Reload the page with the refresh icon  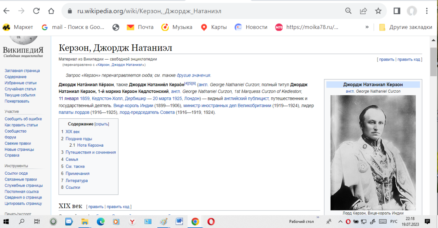36,11
